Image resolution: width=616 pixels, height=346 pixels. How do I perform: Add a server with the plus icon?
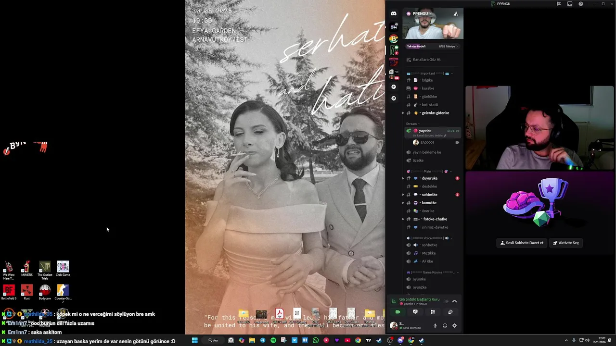(394, 87)
